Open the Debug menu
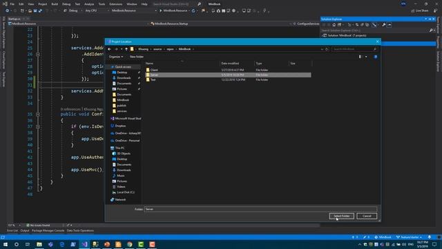This screenshot has height=249, width=442. click(x=66, y=4)
